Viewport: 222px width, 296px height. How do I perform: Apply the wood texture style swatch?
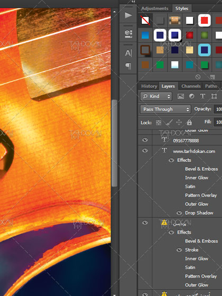click(x=174, y=21)
